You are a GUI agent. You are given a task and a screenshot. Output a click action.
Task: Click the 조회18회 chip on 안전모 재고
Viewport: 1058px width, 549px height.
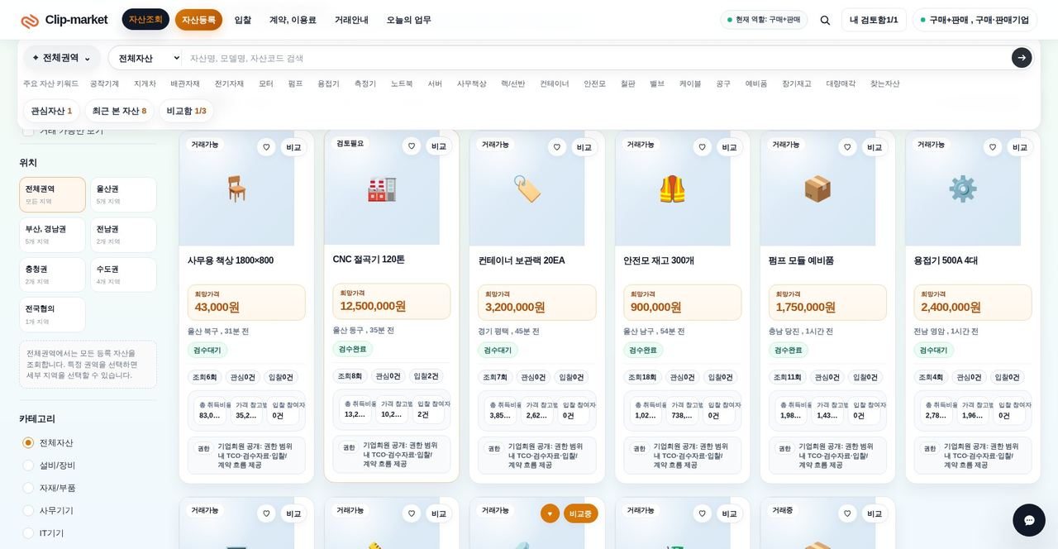click(642, 377)
